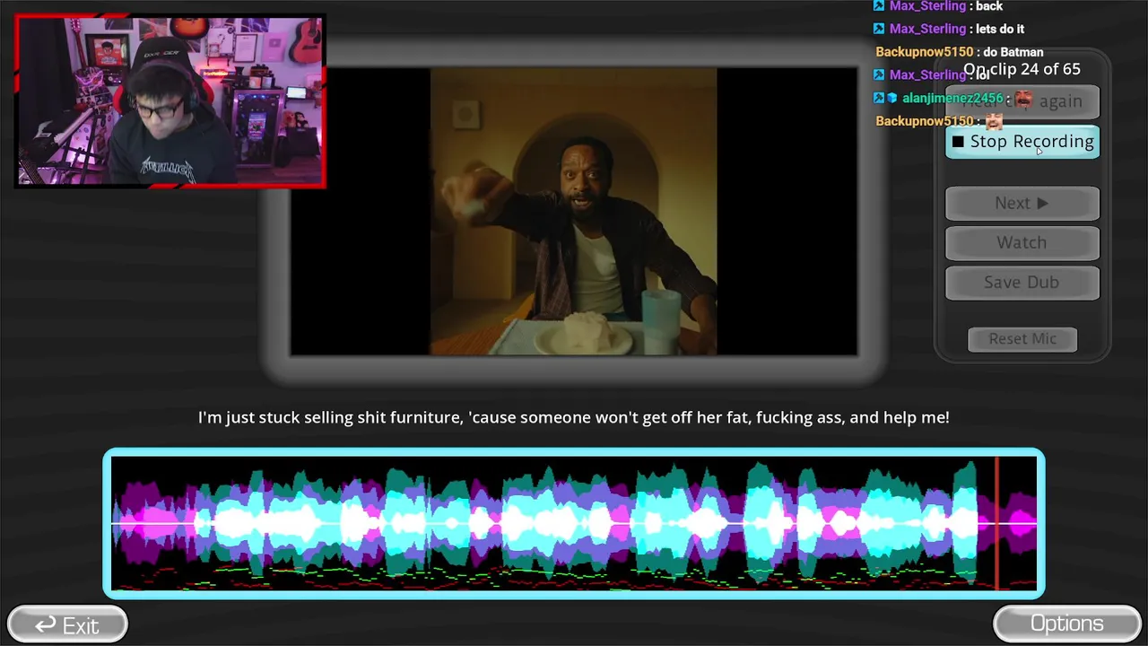Select the Watch button
The height and width of the screenshot is (646, 1148).
pyautogui.click(x=1022, y=243)
